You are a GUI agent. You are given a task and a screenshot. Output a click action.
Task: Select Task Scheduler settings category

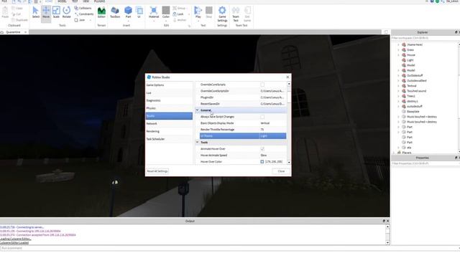169,139
